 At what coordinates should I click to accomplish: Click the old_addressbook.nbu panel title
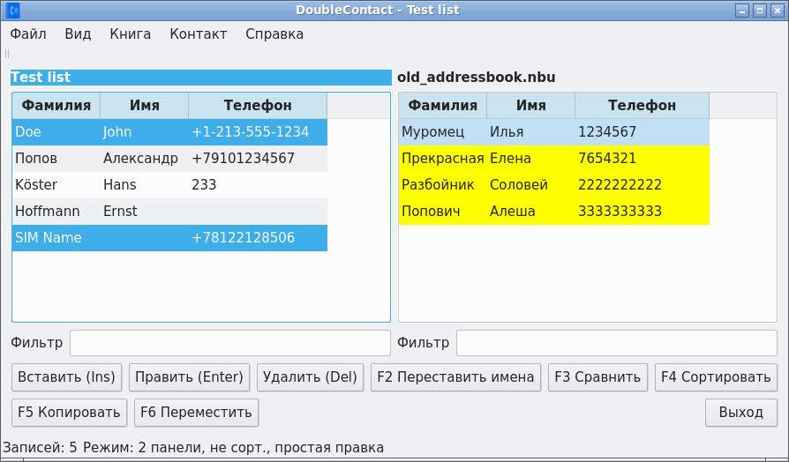(x=476, y=78)
